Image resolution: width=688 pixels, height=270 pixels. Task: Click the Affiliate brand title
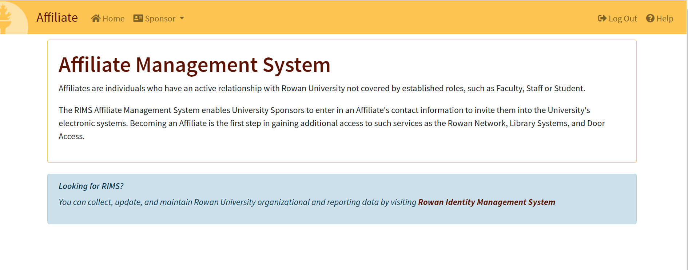57,18
